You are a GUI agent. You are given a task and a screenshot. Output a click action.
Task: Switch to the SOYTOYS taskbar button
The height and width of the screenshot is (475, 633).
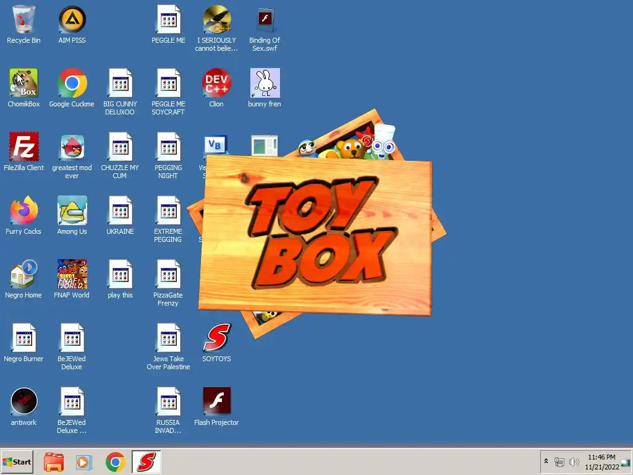click(x=146, y=461)
